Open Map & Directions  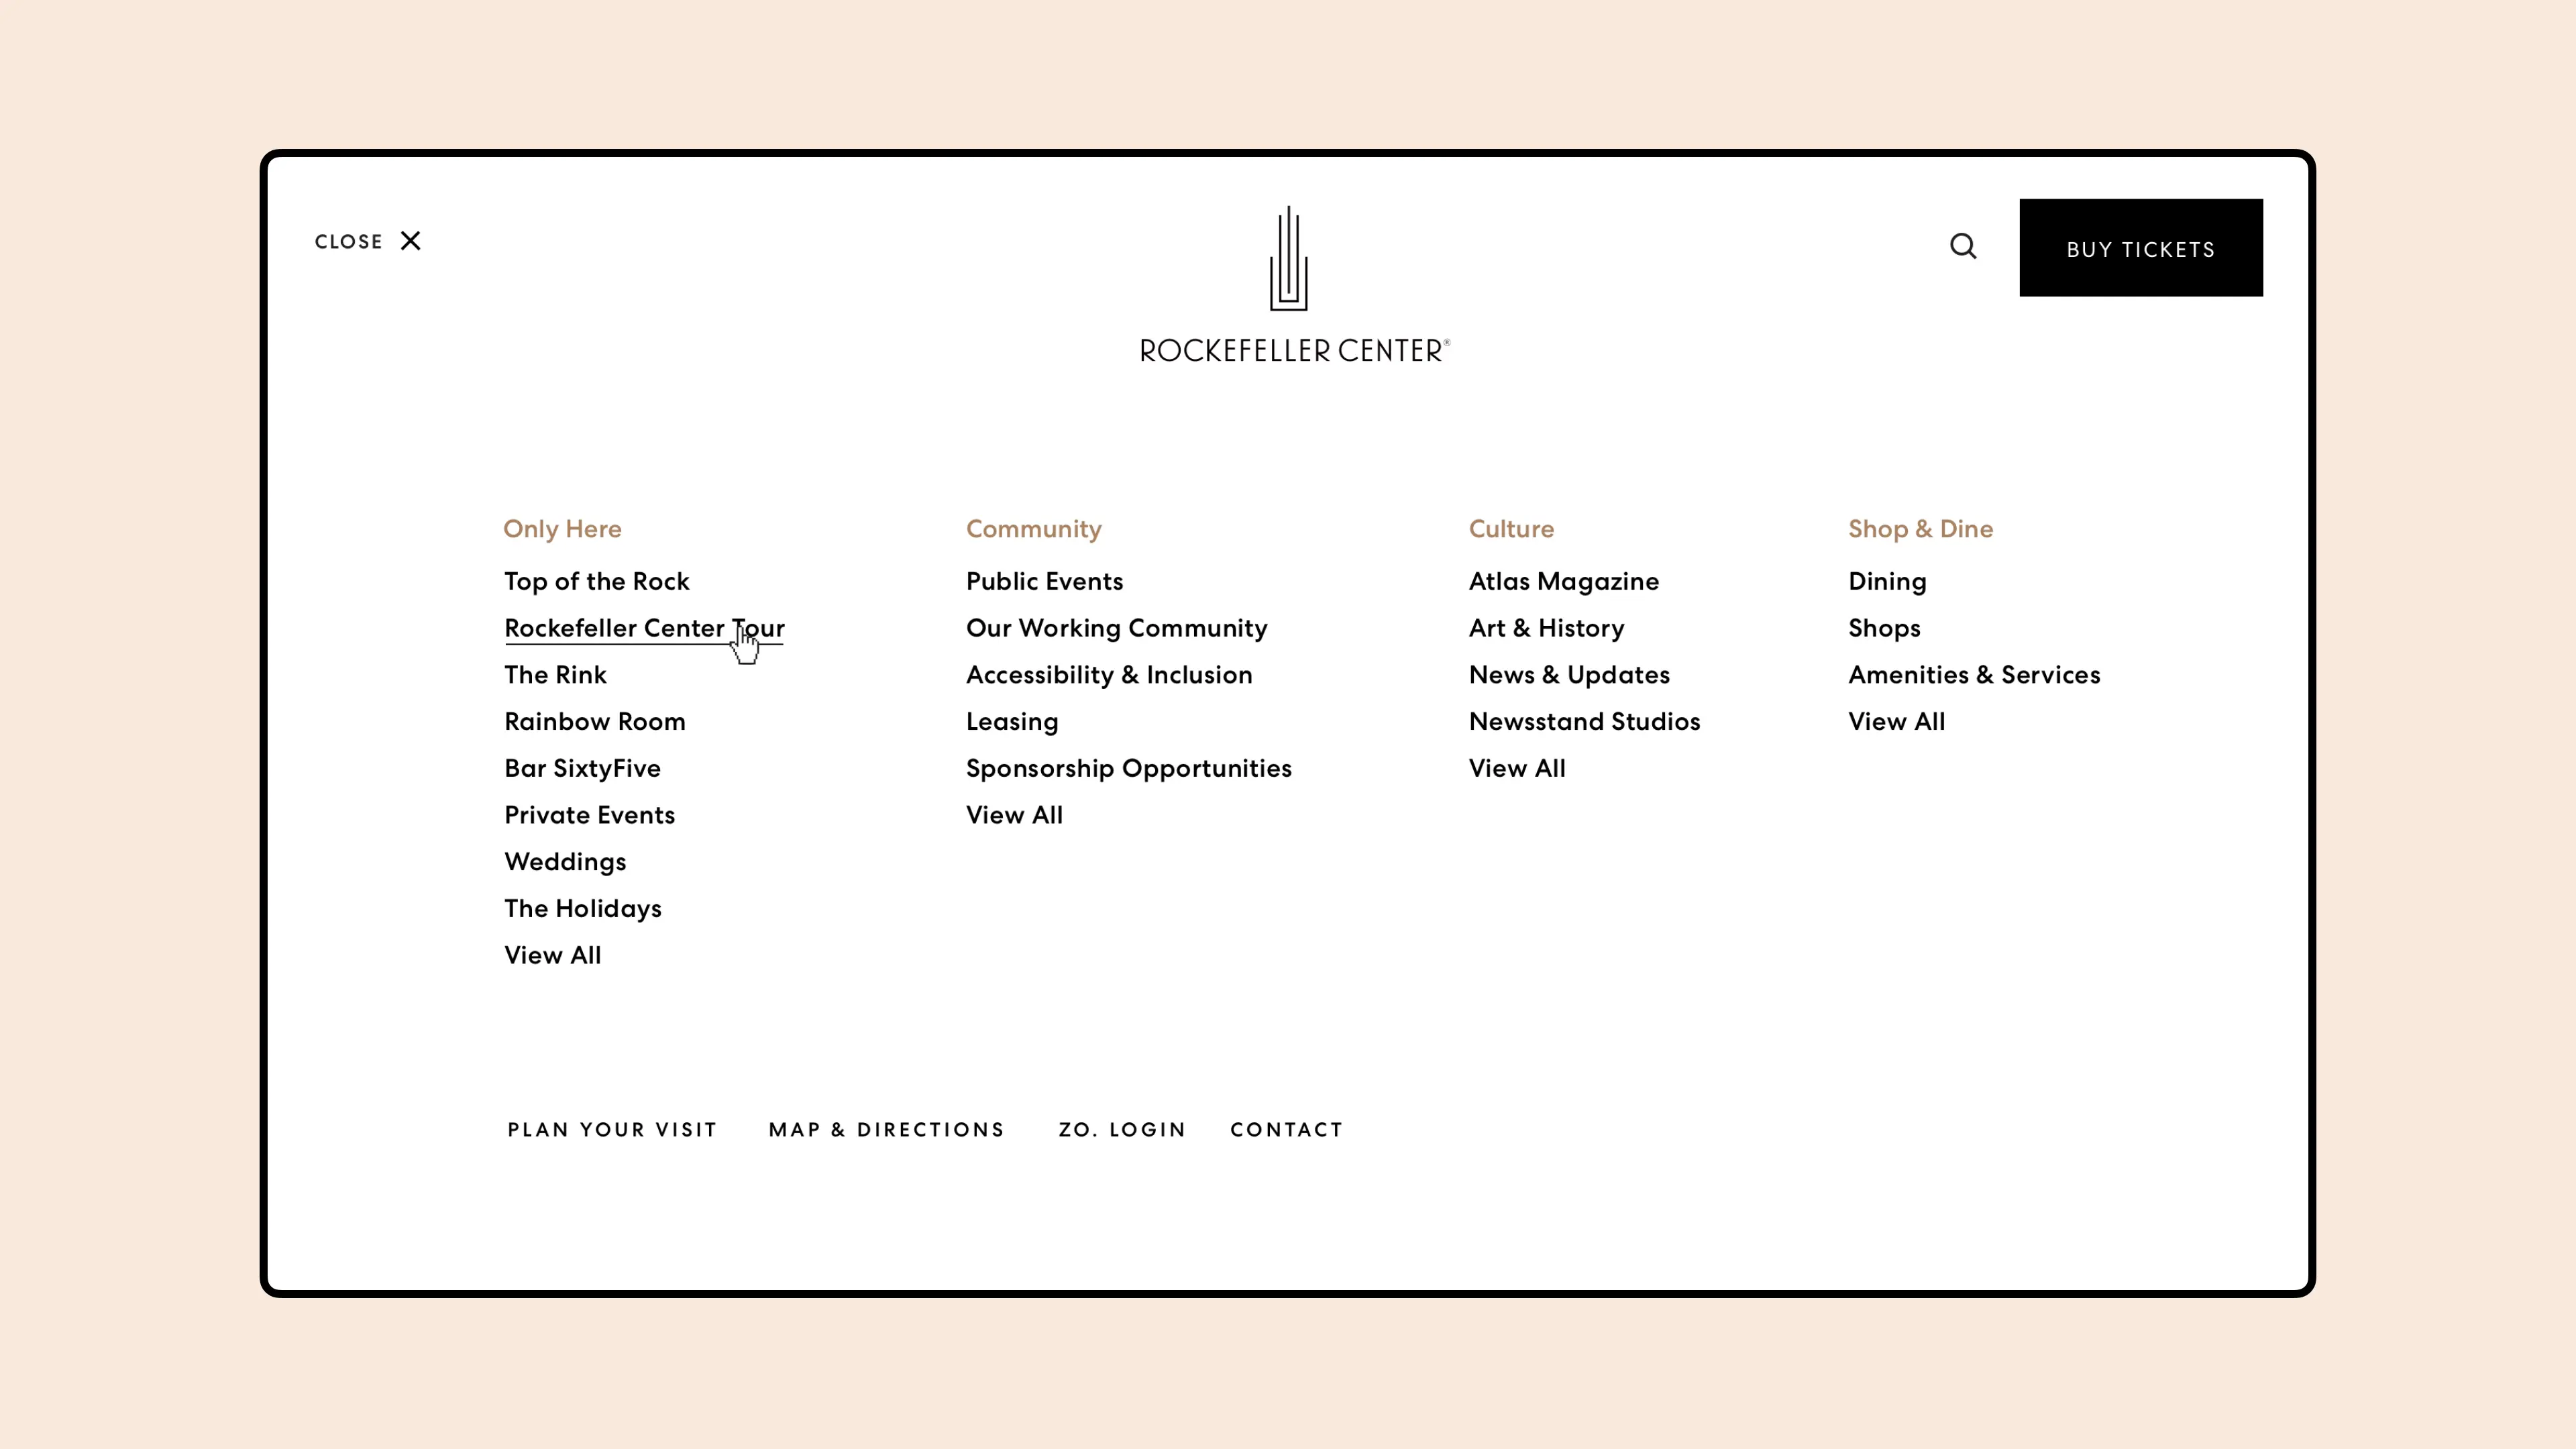(886, 1129)
